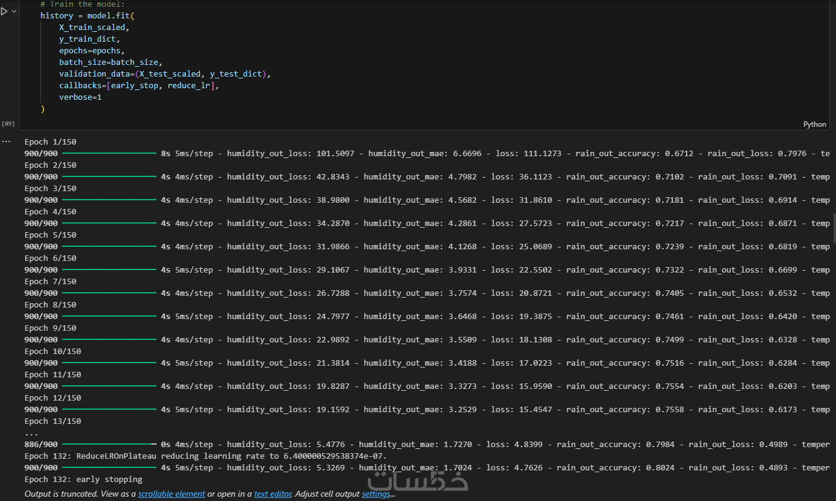Viewport: 836px width, 501px height.
Task: Click the Epoch 13/150 output line
Action: coord(53,421)
